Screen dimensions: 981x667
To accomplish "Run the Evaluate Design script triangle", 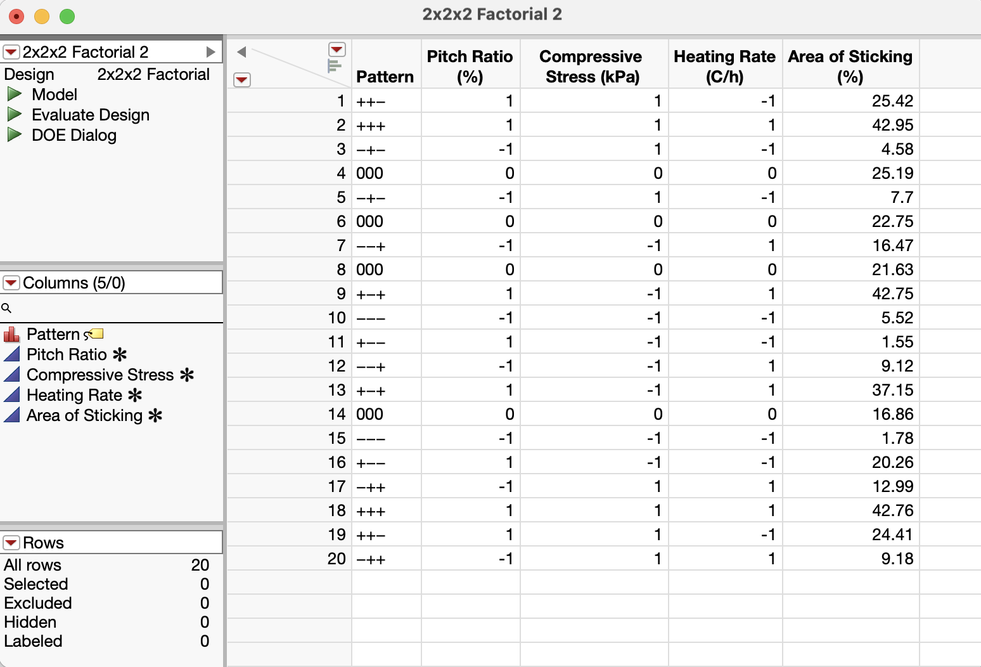I will [x=14, y=115].
